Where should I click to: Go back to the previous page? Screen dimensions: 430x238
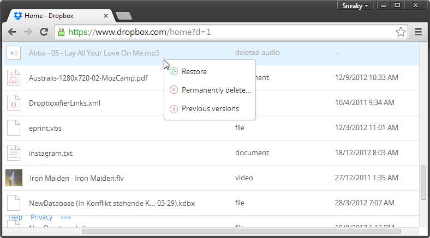click(13, 32)
